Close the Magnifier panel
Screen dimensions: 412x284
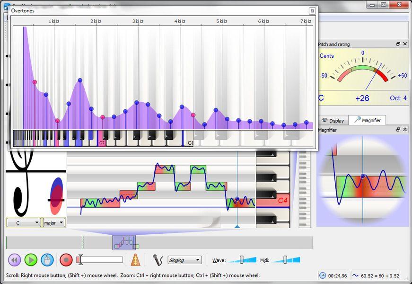click(x=405, y=130)
